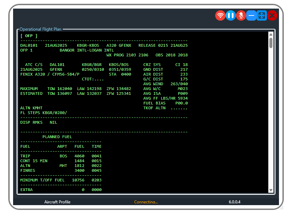Select the AVG FF LBS/HR value 5934
The width and height of the screenshot is (290, 212).
183,98
